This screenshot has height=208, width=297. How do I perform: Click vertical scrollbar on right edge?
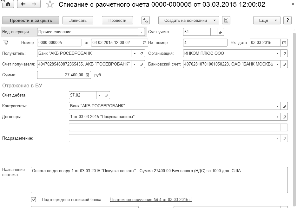(294, 119)
